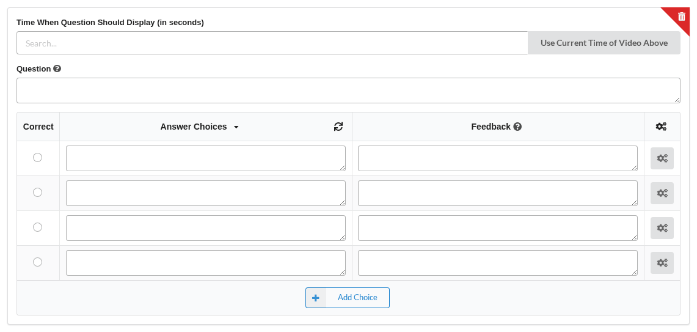Mark third answer choice as correct

(x=38, y=227)
